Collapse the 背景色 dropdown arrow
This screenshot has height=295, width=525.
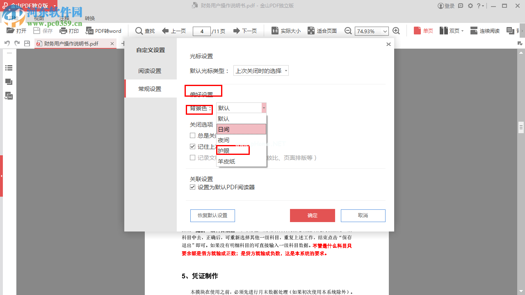264,108
